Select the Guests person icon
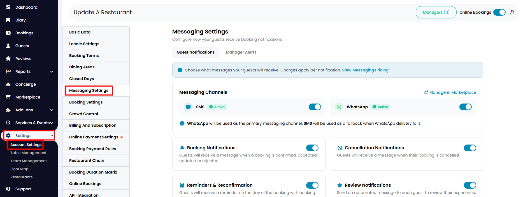 pos(8,46)
